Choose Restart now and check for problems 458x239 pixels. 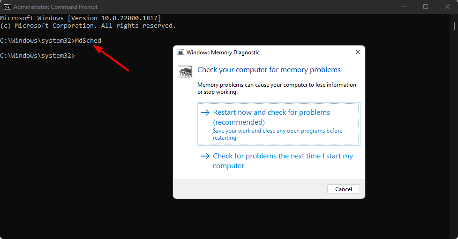[x=278, y=124]
